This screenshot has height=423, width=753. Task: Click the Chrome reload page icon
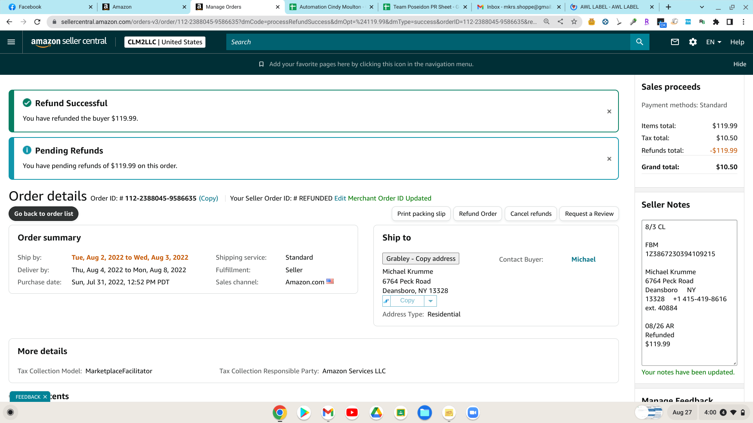coord(37,22)
